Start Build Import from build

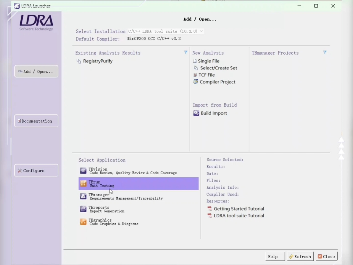point(214,113)
